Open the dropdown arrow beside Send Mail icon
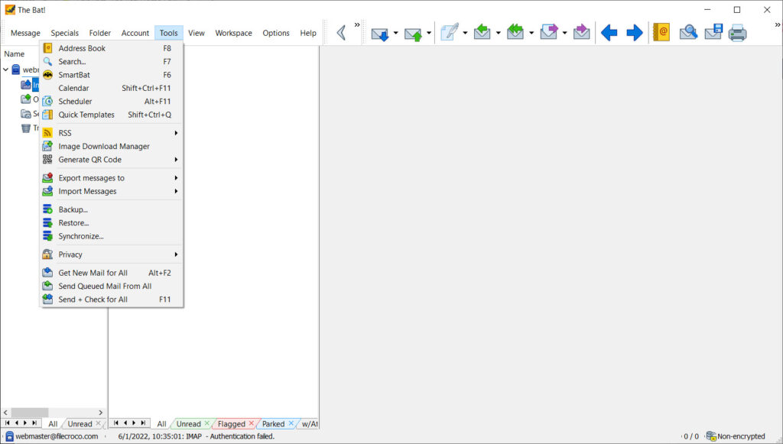783x444 pixels. [x=429, y=33]
